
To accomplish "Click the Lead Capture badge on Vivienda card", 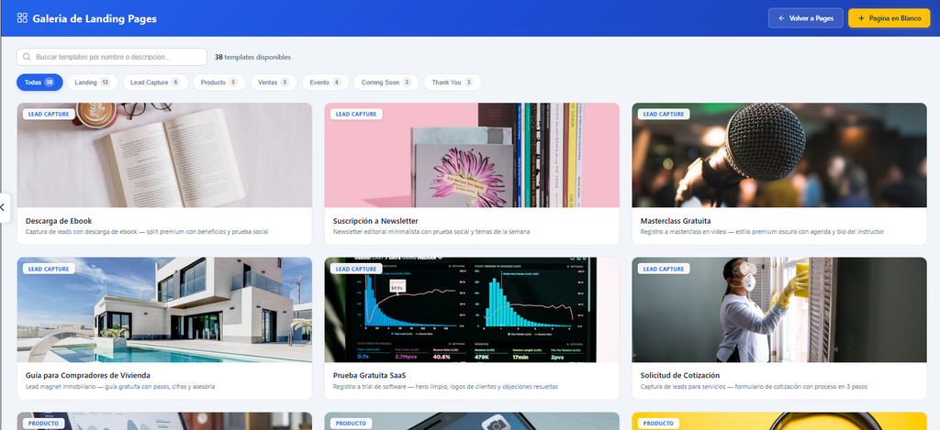I will click(50, 269).
